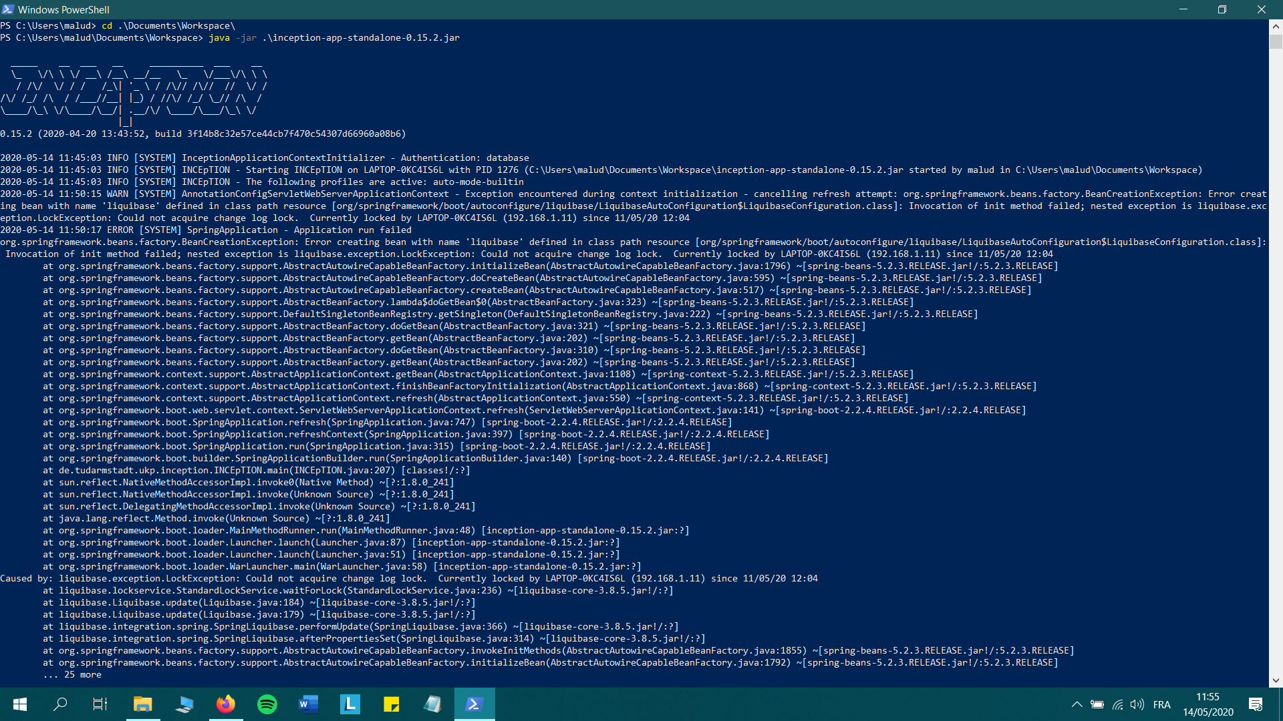Check battery status from the tray
This screenshot has height=721, width=1283.
pyautogui.click(x=1098, y=704)
